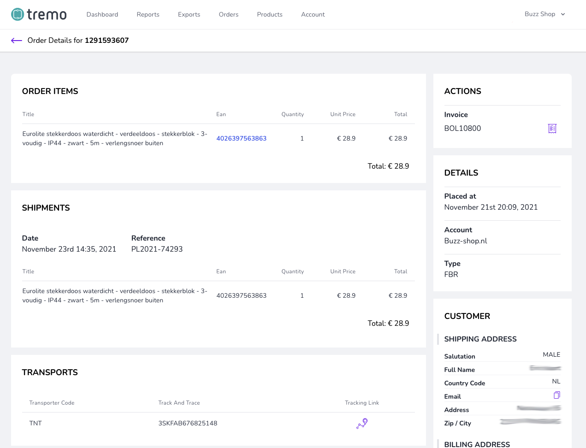Open the Account menu item
The image size is (586, 448).
pyautogui.click(x=313, y=14)
